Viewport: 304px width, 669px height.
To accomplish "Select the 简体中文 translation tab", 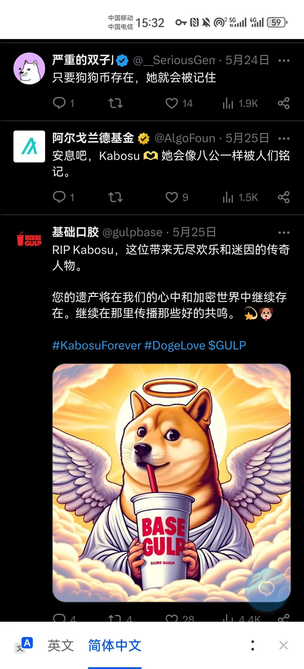I will [115, 645].
